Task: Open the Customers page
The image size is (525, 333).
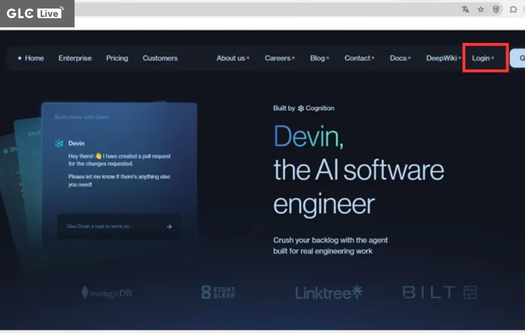Action: (160, 58)
